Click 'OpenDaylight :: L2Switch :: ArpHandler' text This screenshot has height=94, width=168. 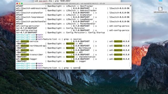pos(70,15)
